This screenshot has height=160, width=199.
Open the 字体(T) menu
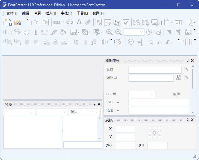[66, 13]
